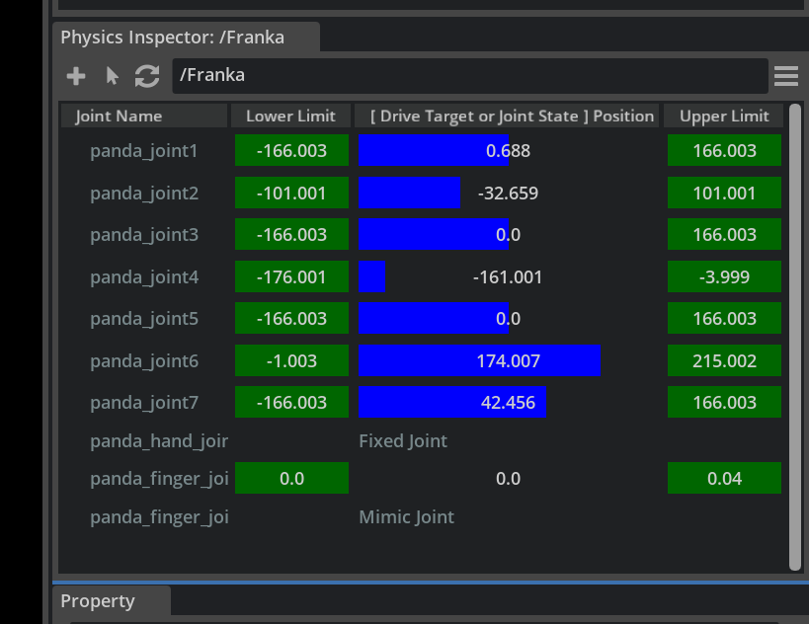Edit panda_joint1 lower limit -166.003
Screen dimensions: 809x624
tap(291, 151)
